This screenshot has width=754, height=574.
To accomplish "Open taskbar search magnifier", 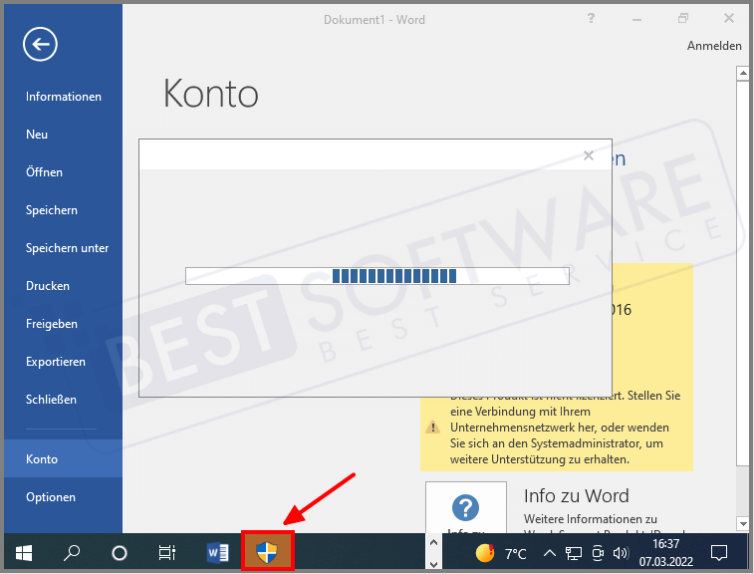I will (73, 553).
